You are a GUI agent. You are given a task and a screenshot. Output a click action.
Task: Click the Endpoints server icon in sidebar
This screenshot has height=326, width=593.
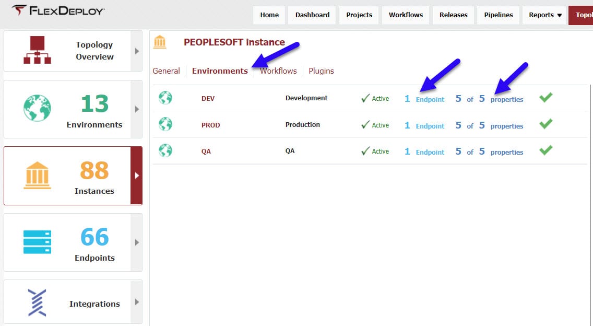[x=37, y=242]
